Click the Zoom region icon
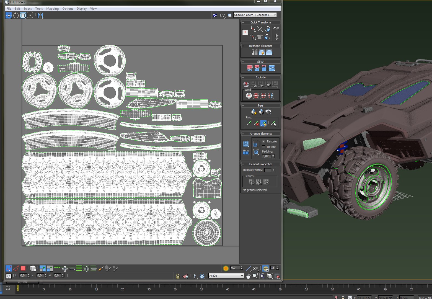The image size is (432, 299). pyautogui.click(x=262, y=276)
